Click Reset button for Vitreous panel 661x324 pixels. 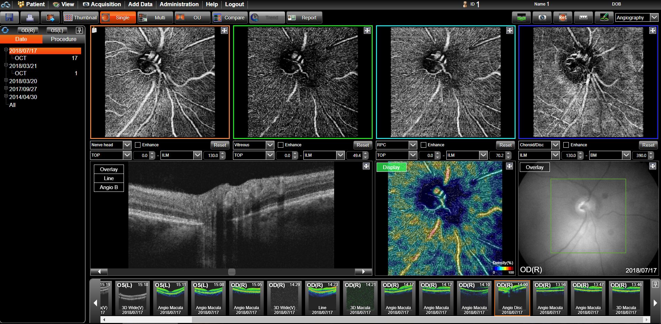(362, 145)
